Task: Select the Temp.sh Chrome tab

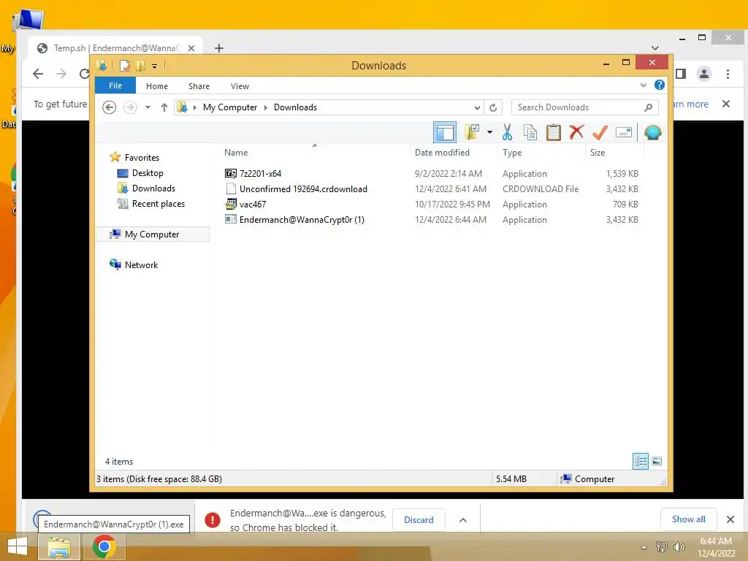Action: (115, 48)
